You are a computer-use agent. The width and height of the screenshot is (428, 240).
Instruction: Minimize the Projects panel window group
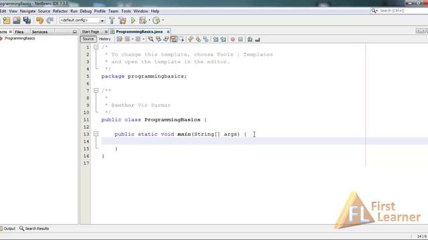(74, 32)
